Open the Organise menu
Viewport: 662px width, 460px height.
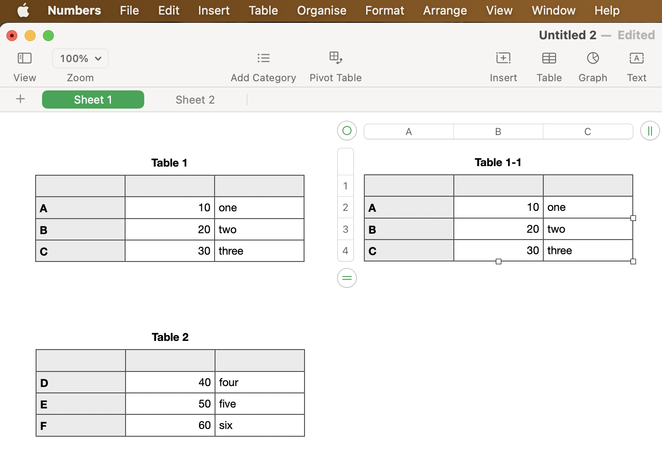(x=321, y=10)
